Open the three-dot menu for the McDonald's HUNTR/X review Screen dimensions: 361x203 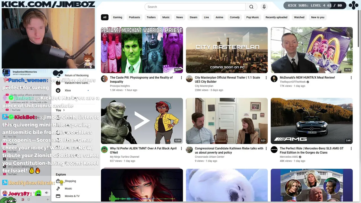(351, 78)
